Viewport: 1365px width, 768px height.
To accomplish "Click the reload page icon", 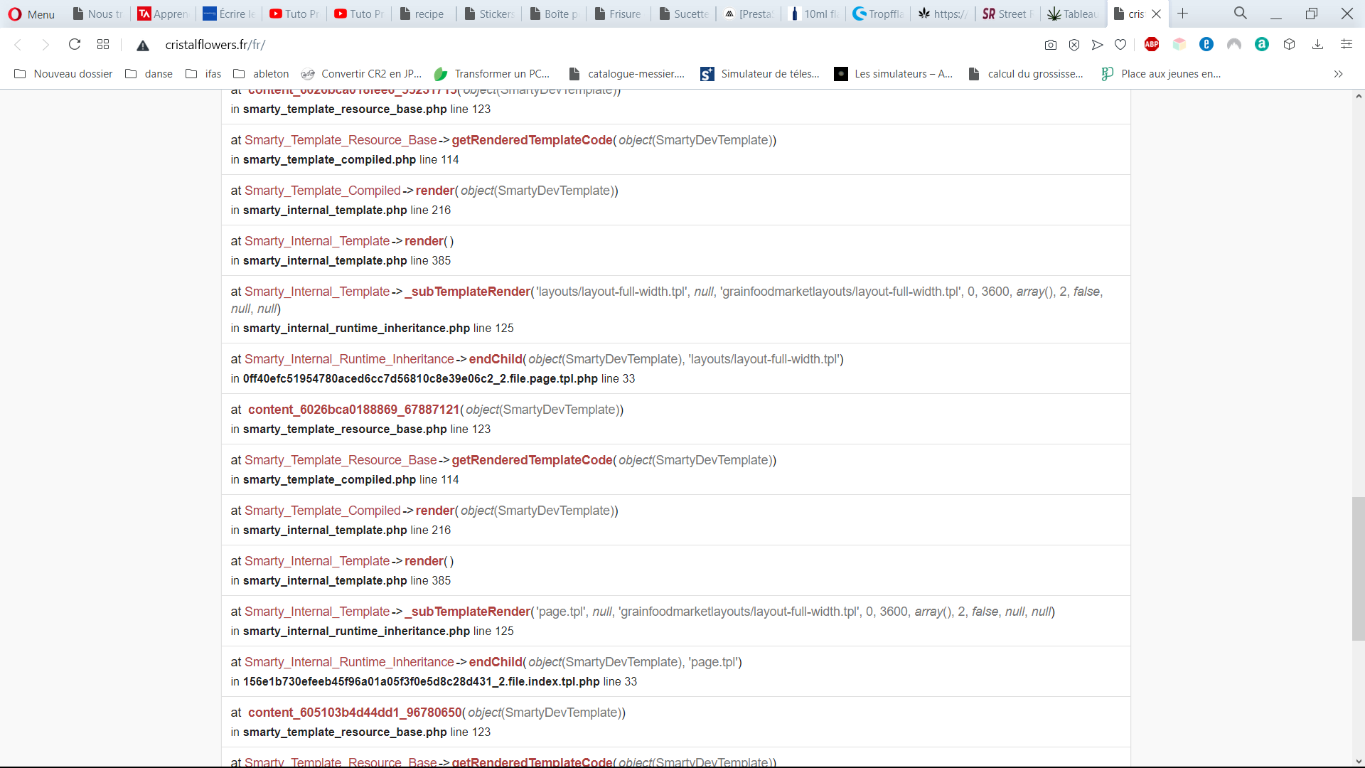I will pyautogui.click(x=75, y=45).
